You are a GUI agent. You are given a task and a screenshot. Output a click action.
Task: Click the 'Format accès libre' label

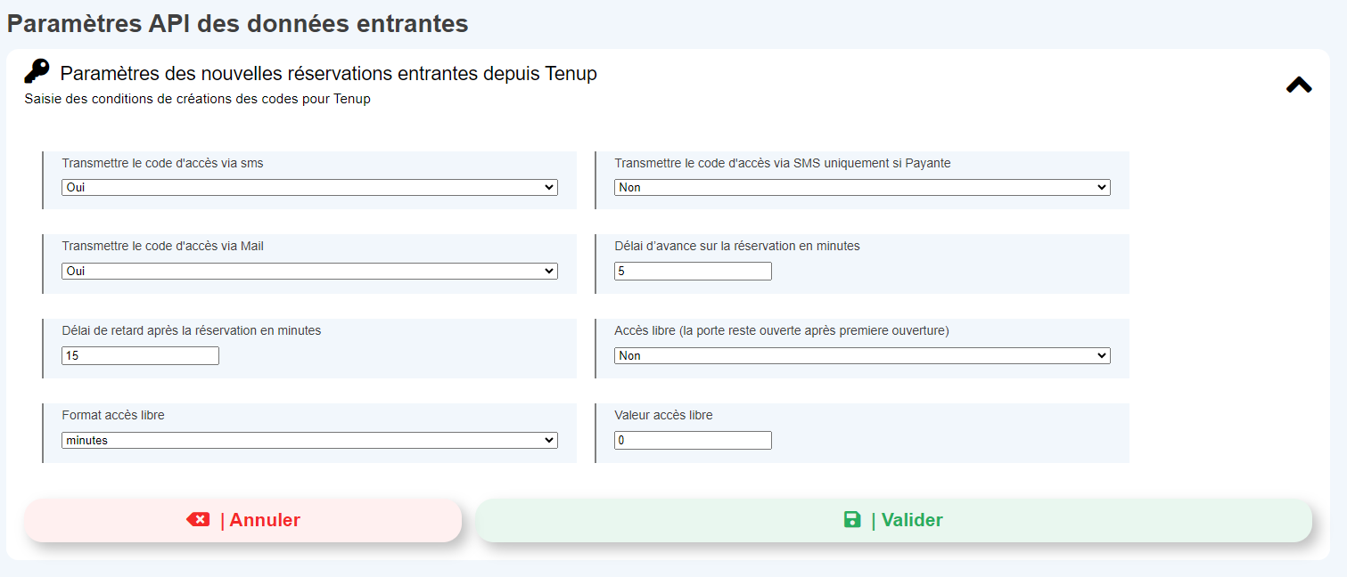(x=113, y=415)
